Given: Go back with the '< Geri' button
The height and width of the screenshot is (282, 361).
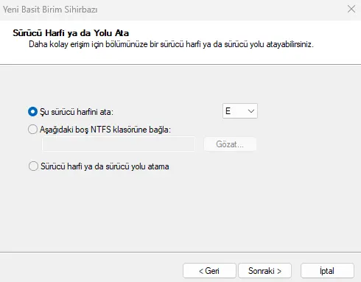Looking at the screenshot, I should (209, 271).
